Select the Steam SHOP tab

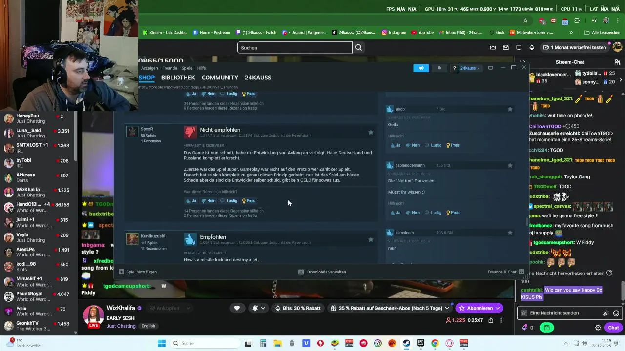(x=146, y=78)
